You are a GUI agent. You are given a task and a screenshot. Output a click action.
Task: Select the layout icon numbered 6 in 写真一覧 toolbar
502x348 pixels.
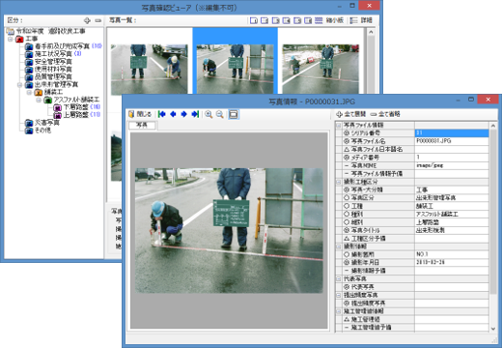308,20
